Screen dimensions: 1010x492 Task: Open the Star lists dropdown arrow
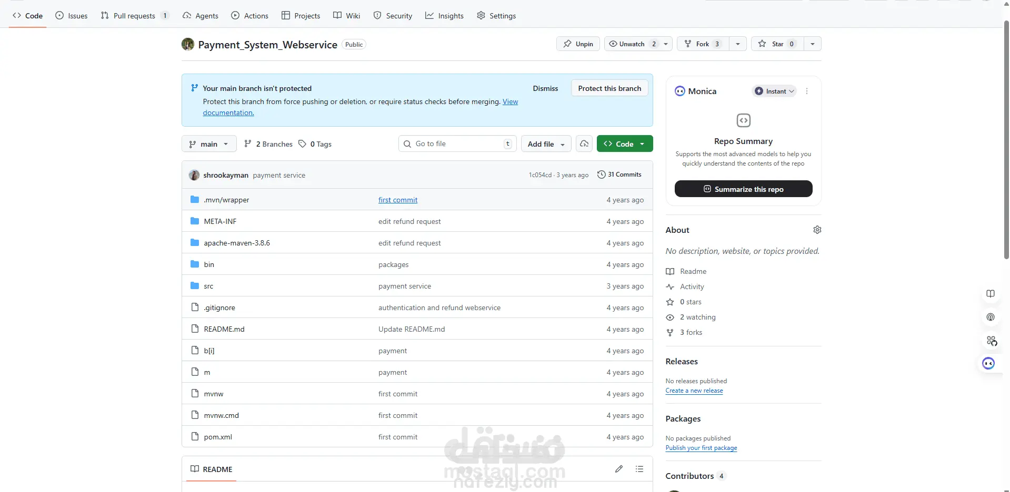813,44
